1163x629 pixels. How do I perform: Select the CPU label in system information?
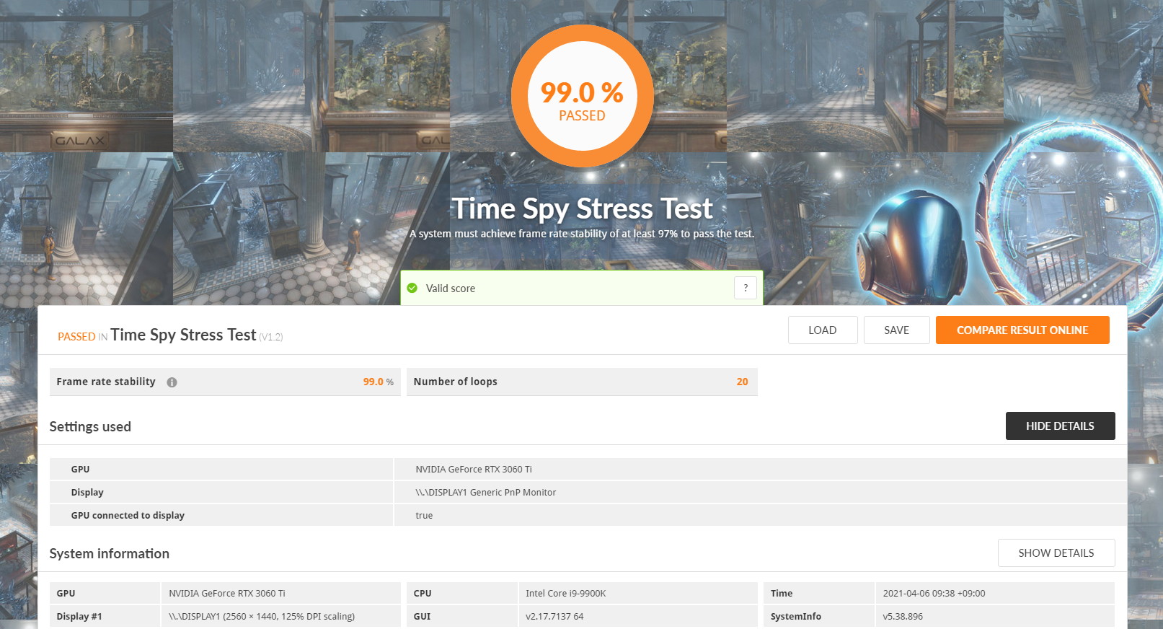point(423,594)
